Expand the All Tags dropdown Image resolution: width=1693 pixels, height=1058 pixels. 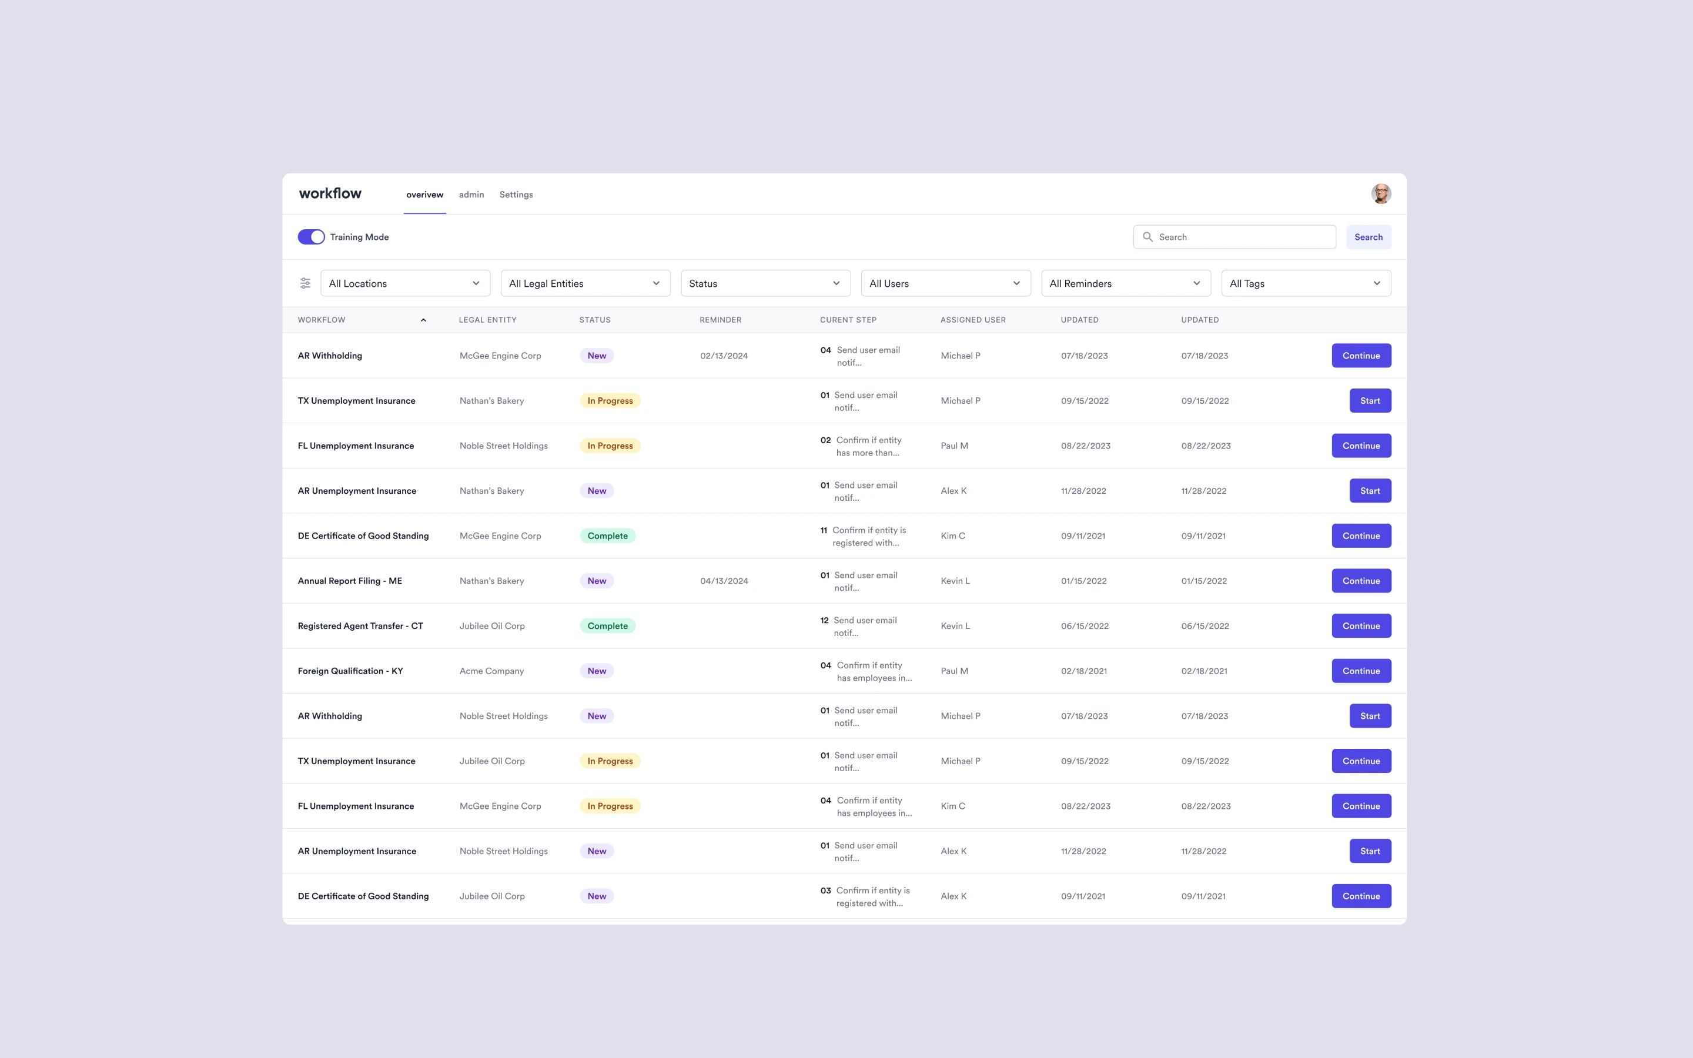pyautogui.click(x=1306, y=283)
